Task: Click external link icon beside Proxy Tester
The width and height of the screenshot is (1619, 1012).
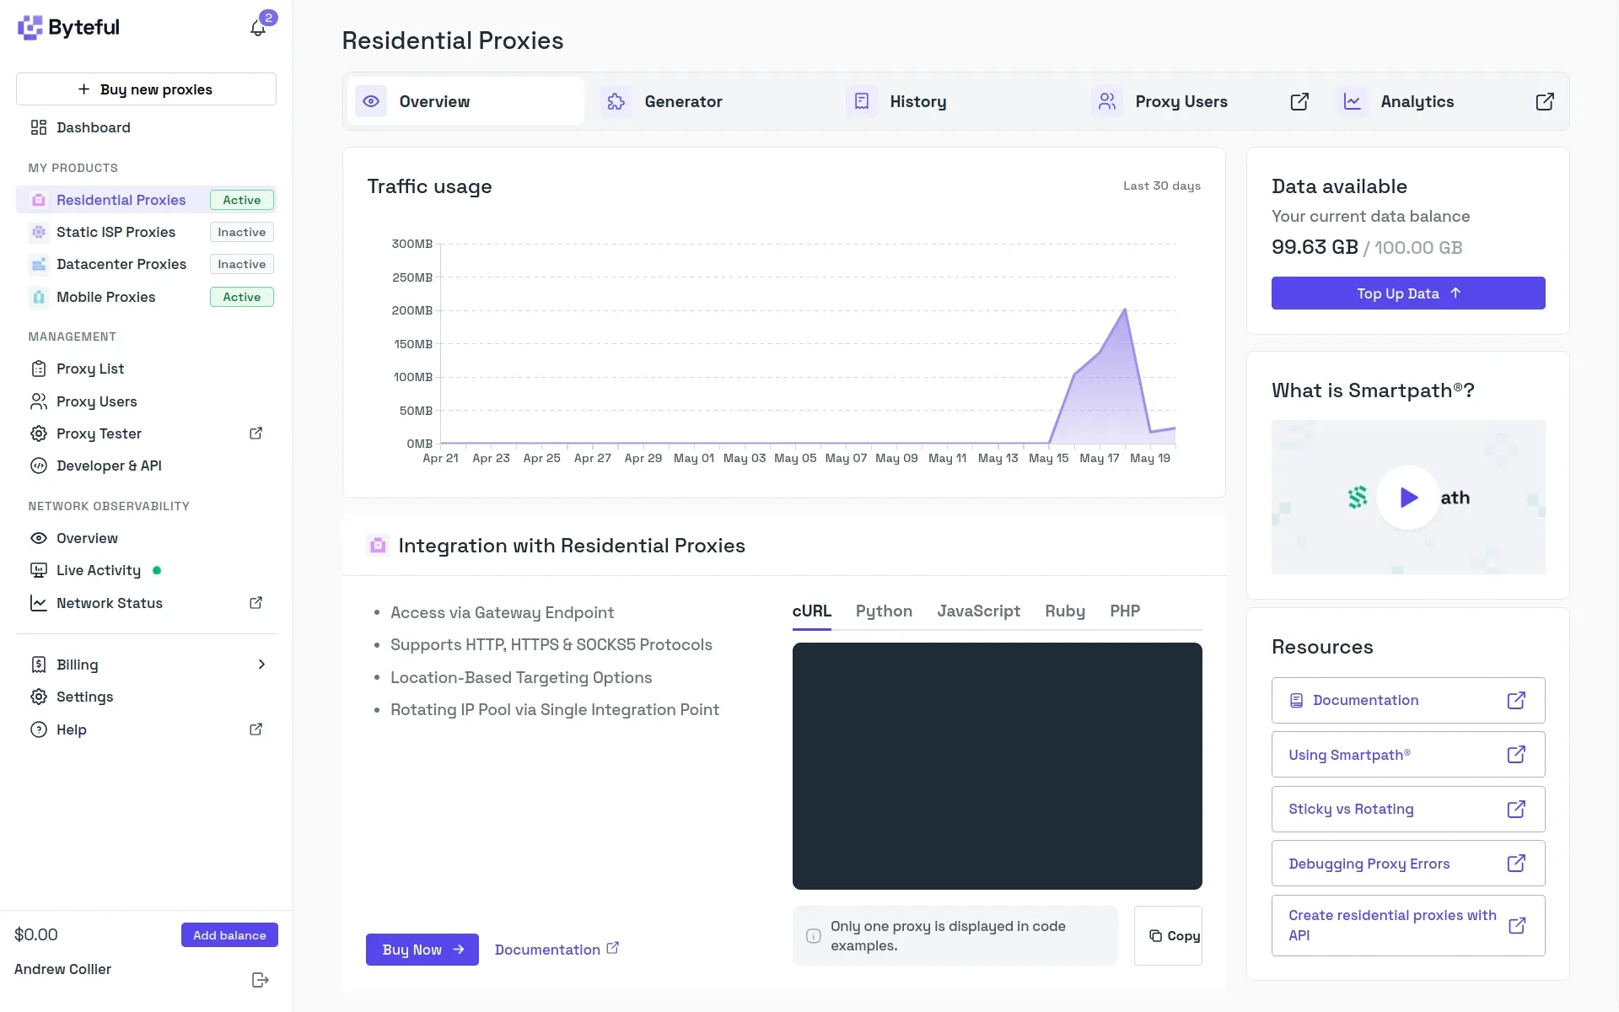Action: [x=256, y=433]
